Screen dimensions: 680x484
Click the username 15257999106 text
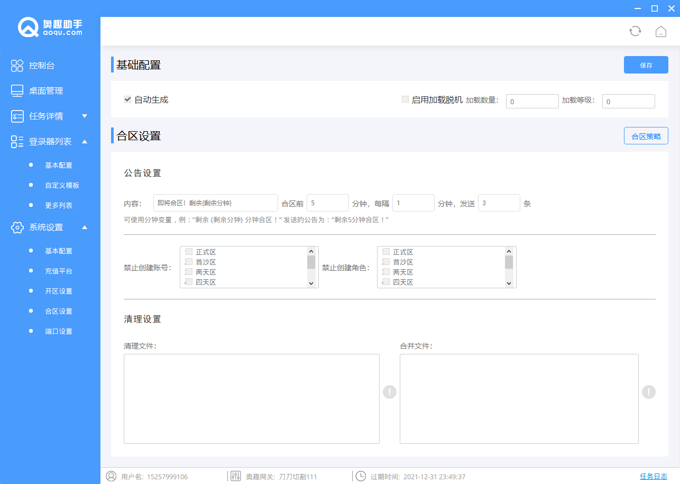[167, 477]
